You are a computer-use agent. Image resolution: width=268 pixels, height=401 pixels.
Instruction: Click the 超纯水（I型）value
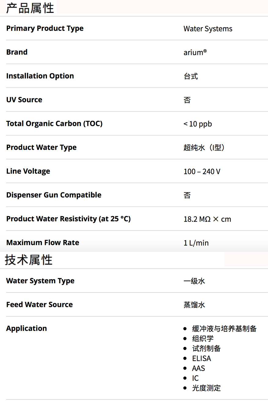204,148
